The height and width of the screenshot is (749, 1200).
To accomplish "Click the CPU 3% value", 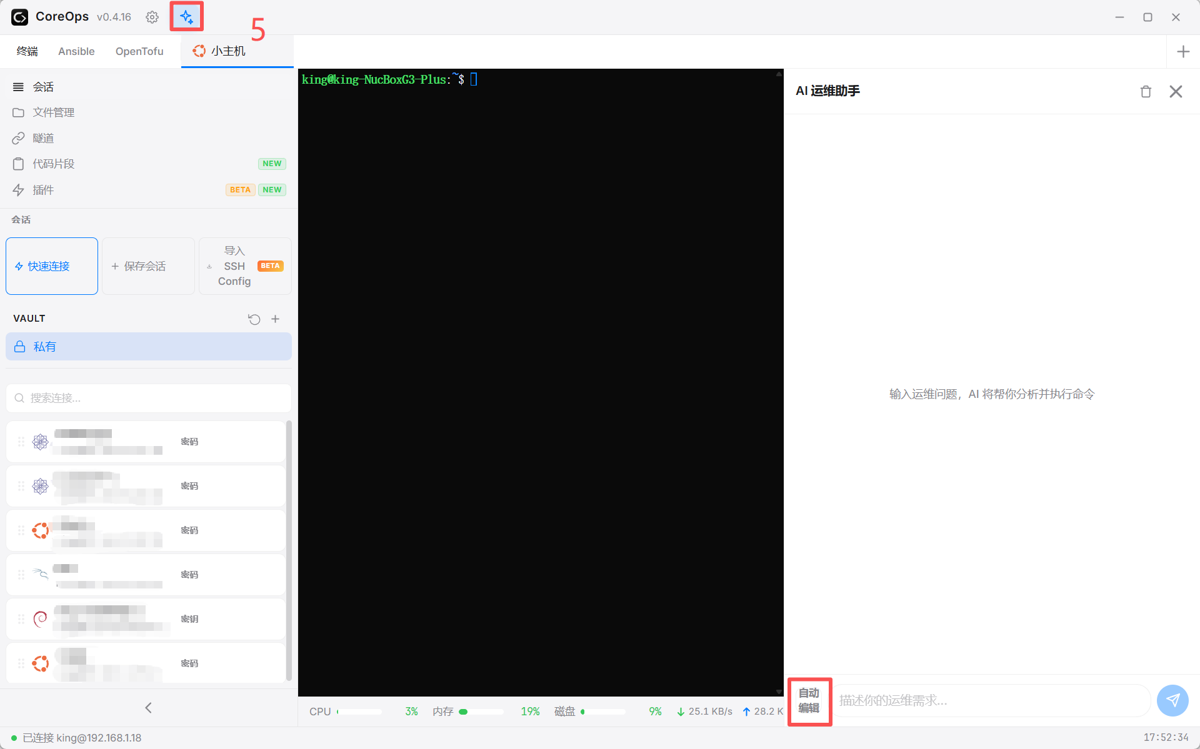I will [x=411, y=712].
